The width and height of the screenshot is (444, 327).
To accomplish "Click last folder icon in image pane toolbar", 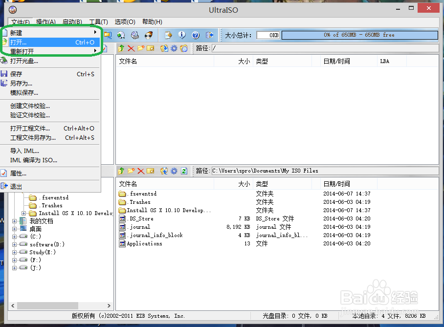I will coord(184,48).
